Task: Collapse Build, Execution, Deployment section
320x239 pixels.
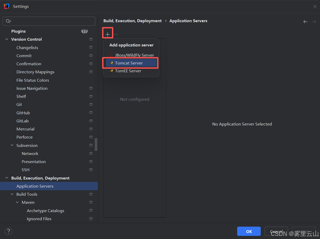Action: 7,178
